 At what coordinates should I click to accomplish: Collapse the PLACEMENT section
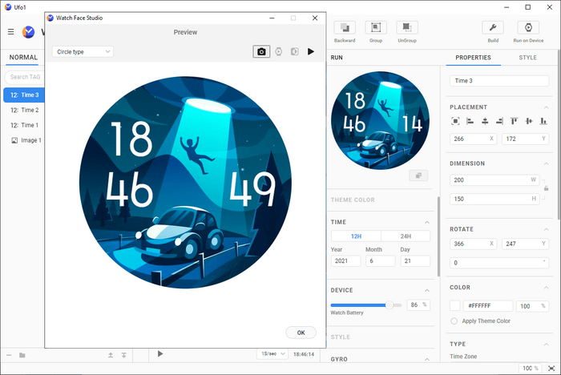pyautogui.click(x=547, y=107)
